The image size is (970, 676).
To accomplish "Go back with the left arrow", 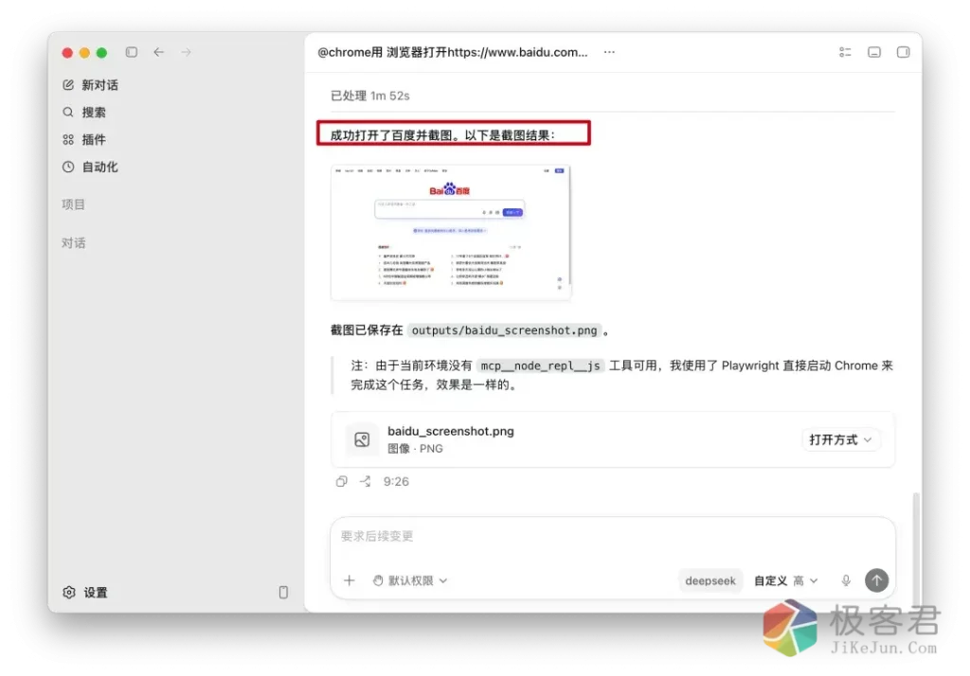I will pos(159,52).
